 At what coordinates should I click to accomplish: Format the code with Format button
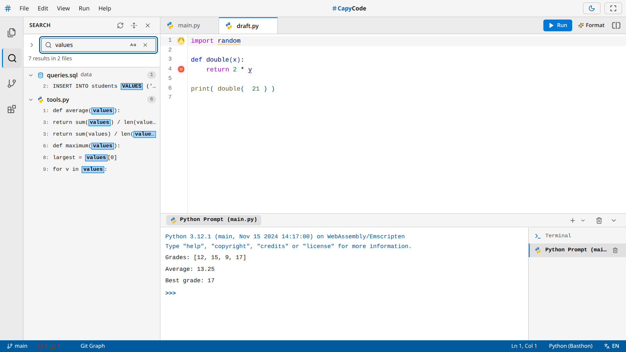591,25
